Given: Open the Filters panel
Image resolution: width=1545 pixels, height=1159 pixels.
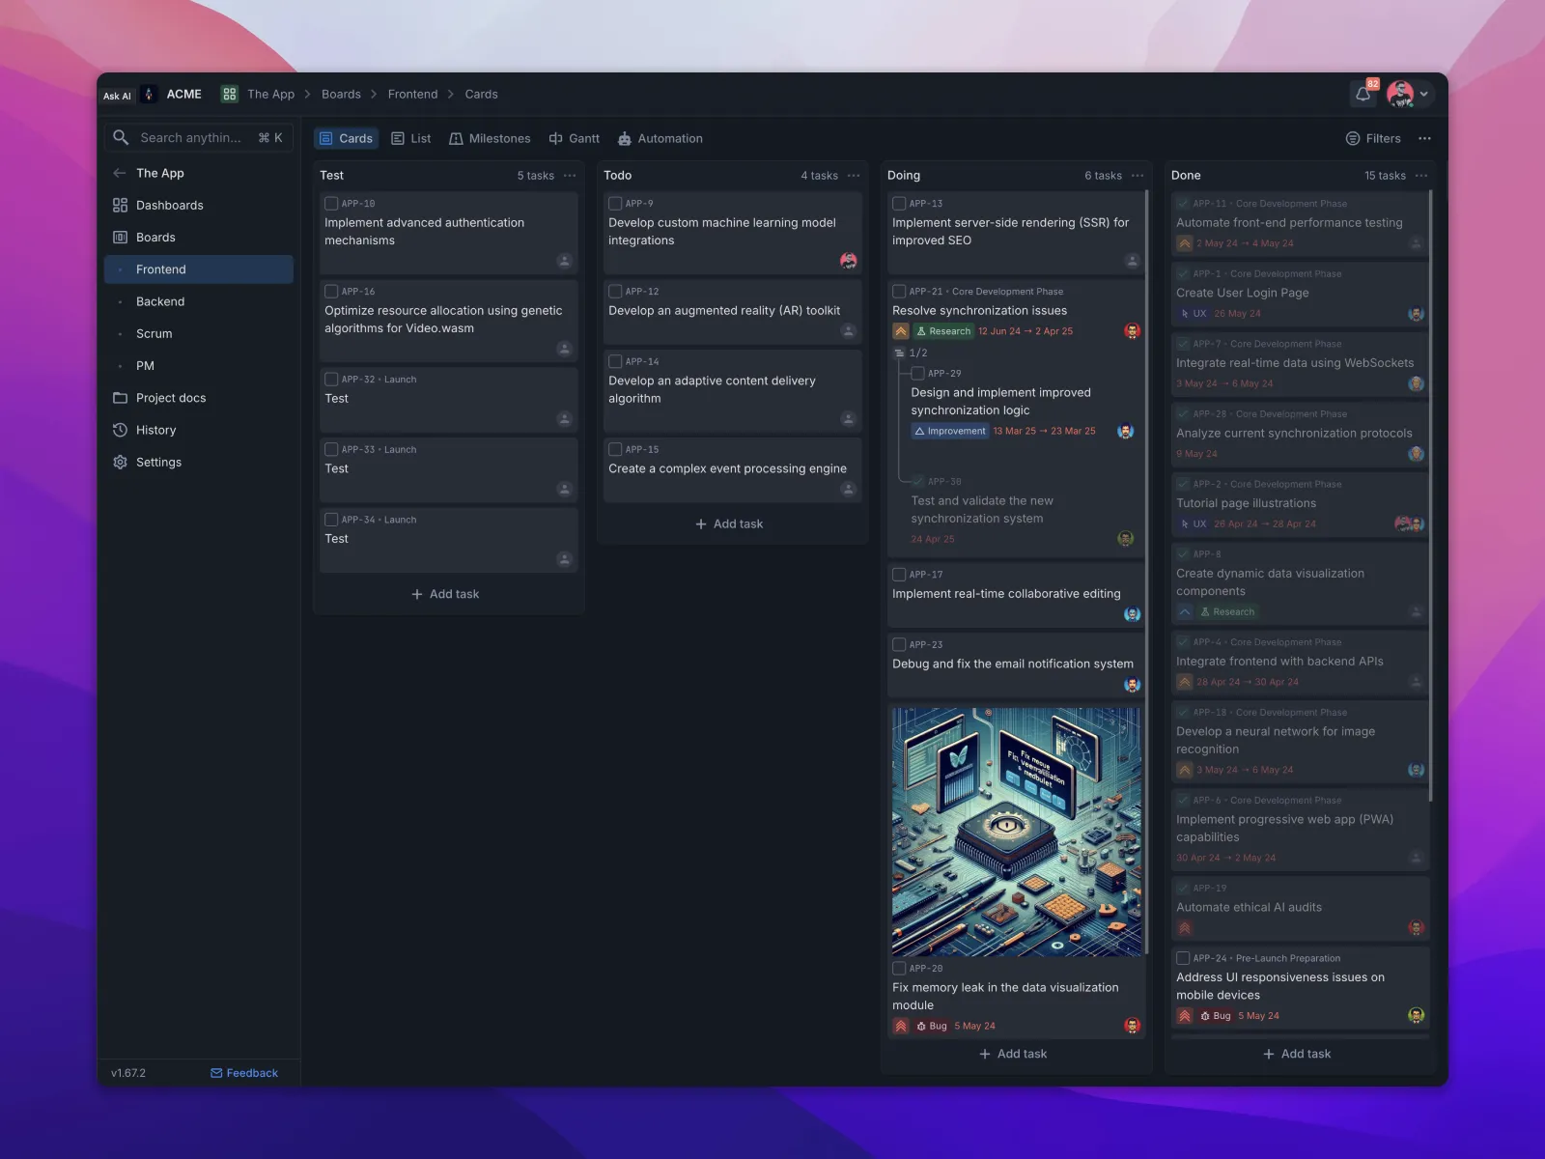Looking at the screenshot, I should 1373,139.
